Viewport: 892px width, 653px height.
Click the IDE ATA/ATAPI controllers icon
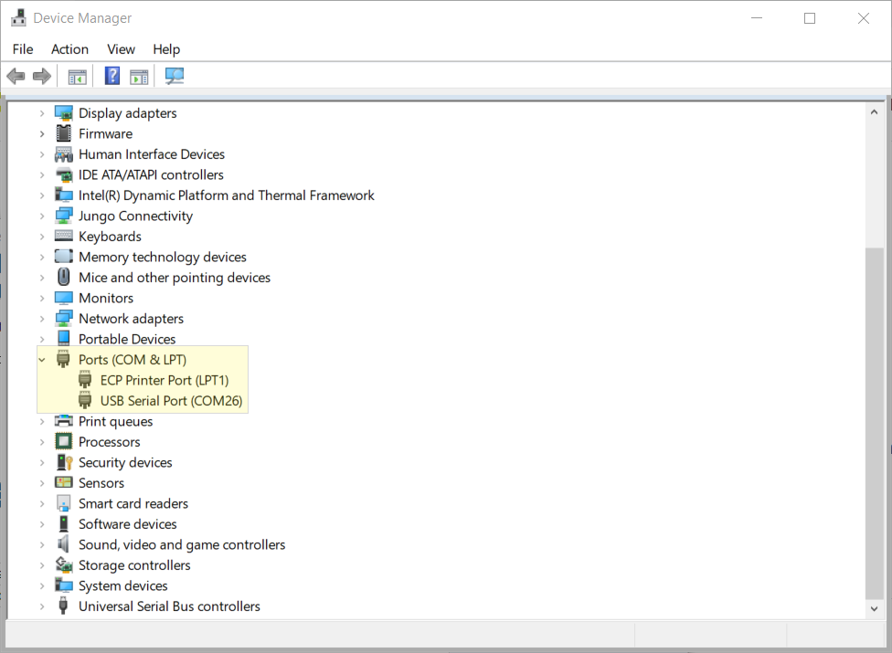coord(64,174)
